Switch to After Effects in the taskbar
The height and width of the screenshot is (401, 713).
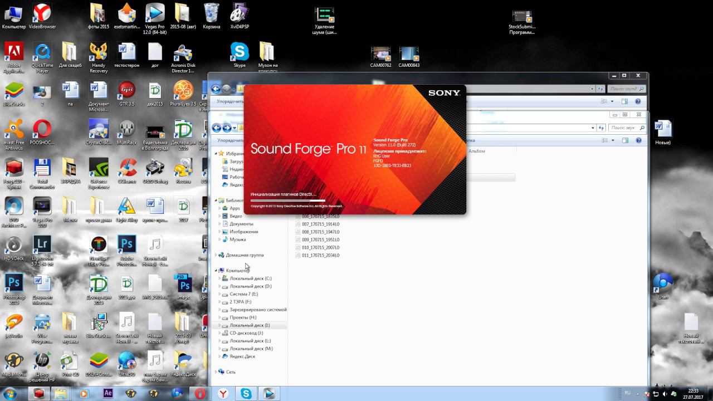[108, 393]
